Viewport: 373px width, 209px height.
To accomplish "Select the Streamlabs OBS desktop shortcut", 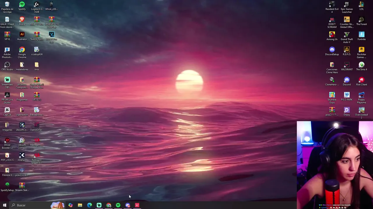I will [x=7, y=82].
